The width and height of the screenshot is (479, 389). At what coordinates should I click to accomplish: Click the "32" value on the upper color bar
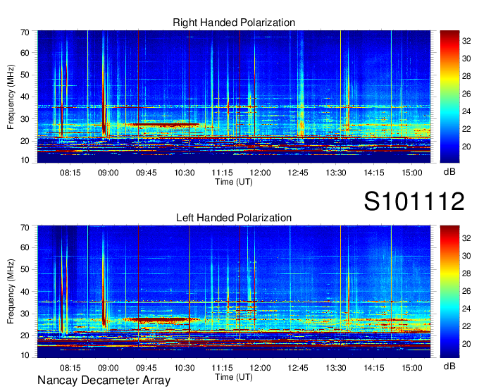(466, 41)
